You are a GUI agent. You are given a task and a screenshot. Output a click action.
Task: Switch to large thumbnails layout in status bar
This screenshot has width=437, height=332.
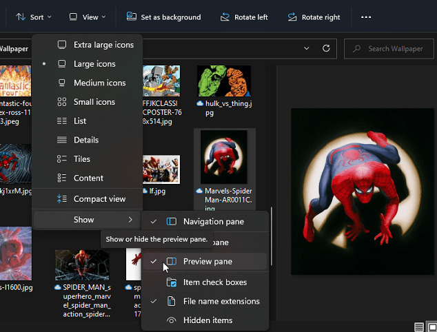click(x=432, y=326)
